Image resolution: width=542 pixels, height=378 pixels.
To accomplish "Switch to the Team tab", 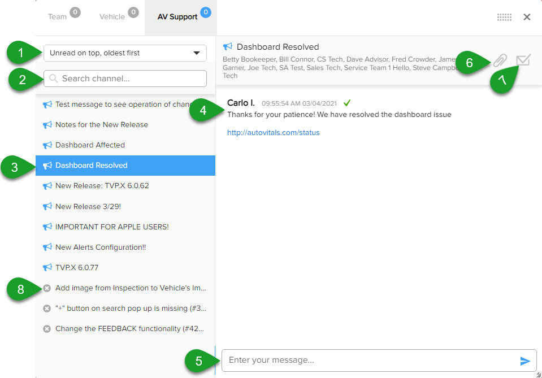I will click(58, 17).
